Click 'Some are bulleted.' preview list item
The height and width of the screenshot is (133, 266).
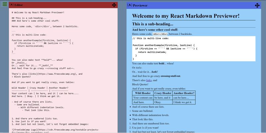[143, 111]
